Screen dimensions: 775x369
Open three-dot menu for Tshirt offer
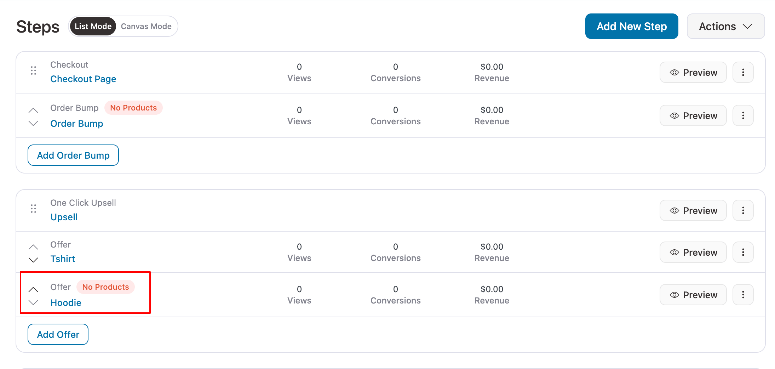pyautogui.click(x=743, y=252)
